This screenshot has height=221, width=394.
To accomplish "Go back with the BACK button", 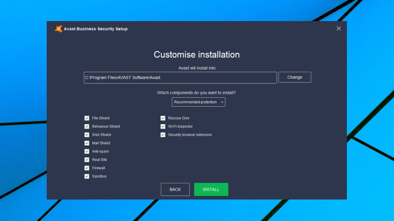I will 175,189.
